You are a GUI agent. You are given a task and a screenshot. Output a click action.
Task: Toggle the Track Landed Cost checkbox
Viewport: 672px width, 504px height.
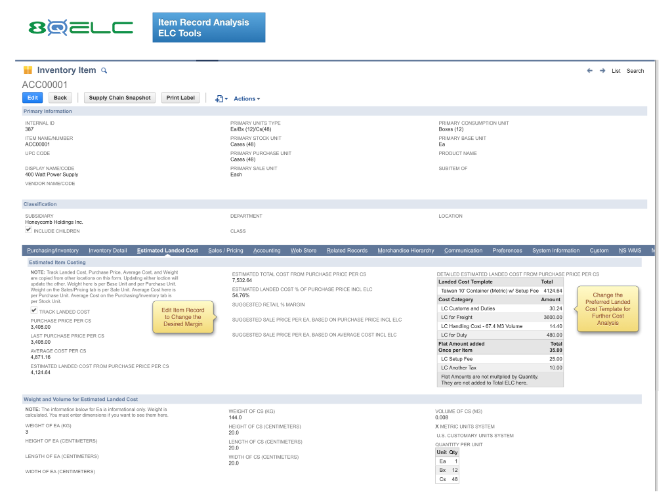point(34,310)
